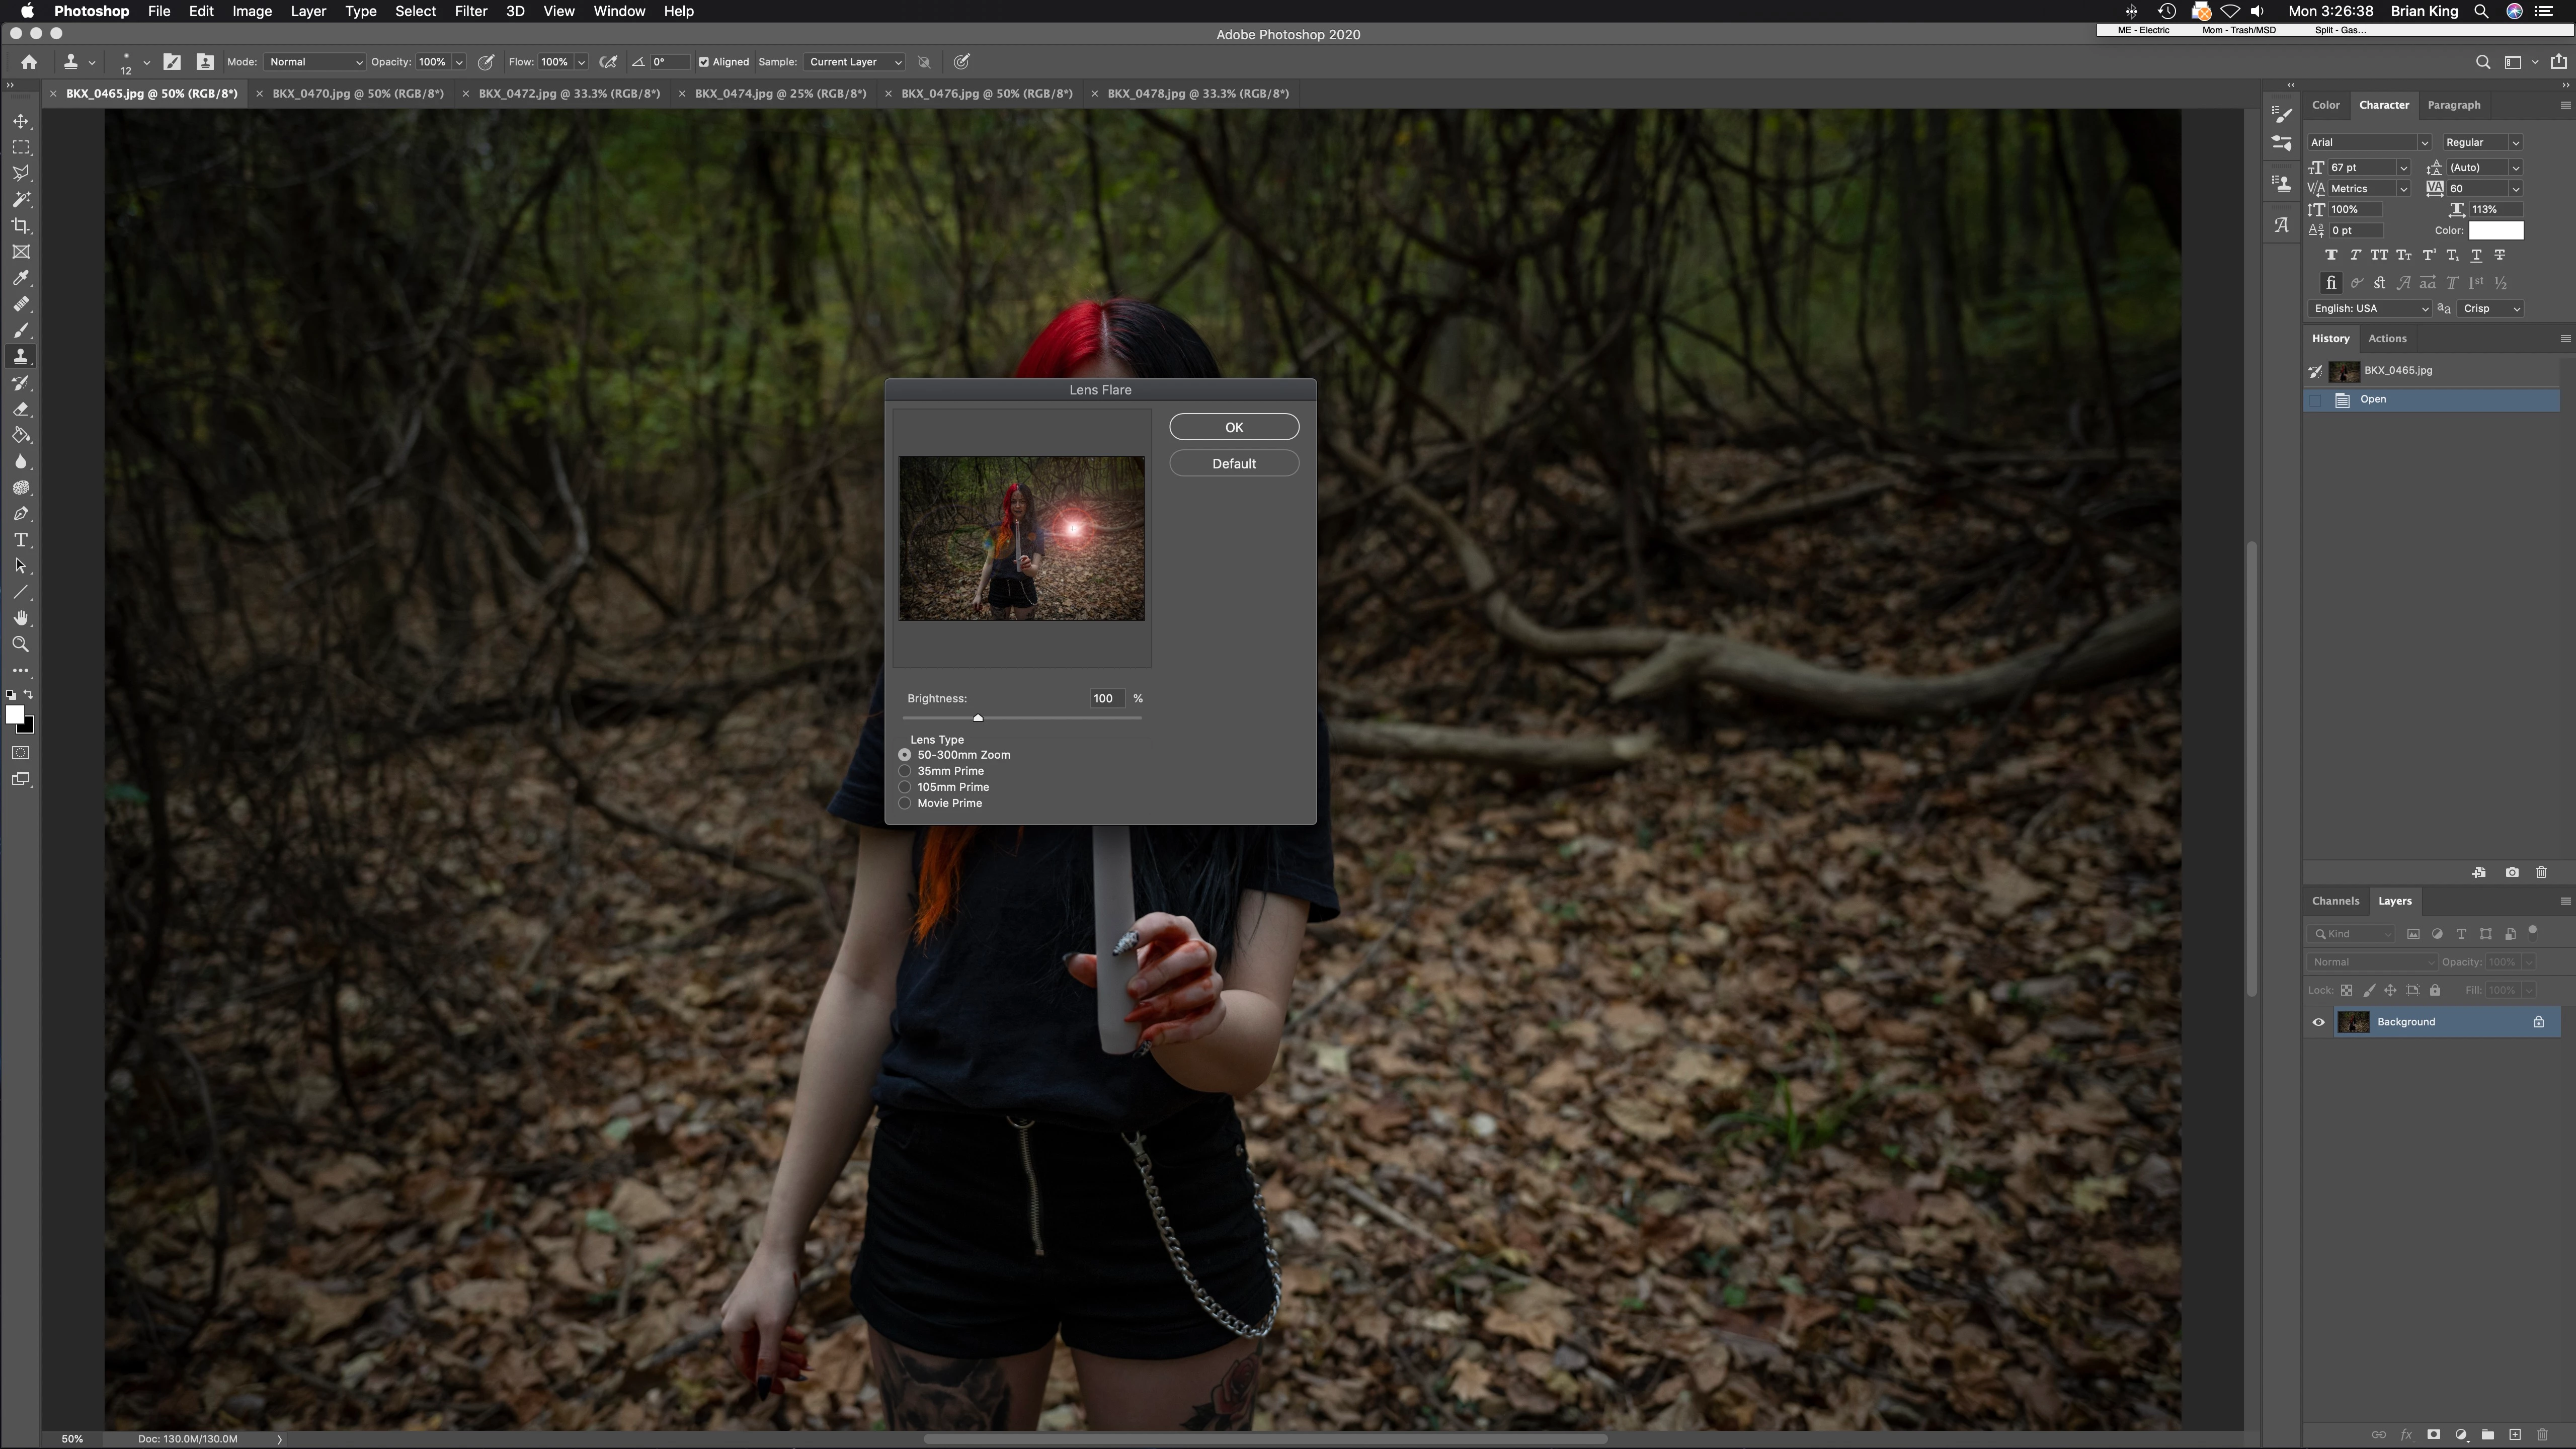Click the delete state trash icon in History
The width and height of the screenshot is (2576, 1449).
[2541, 872]
